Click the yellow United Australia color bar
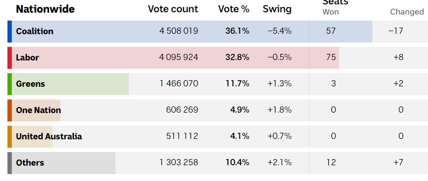Viewport: 428px width, 181px height. [x=10, y=136]
